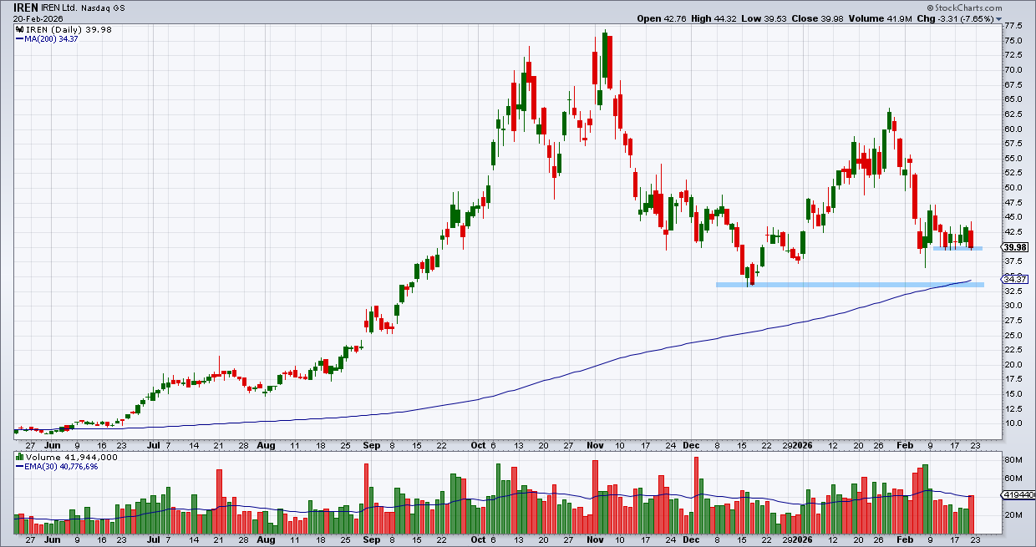
Task: Click the 2026 year label on time axis
Action: 802,446
